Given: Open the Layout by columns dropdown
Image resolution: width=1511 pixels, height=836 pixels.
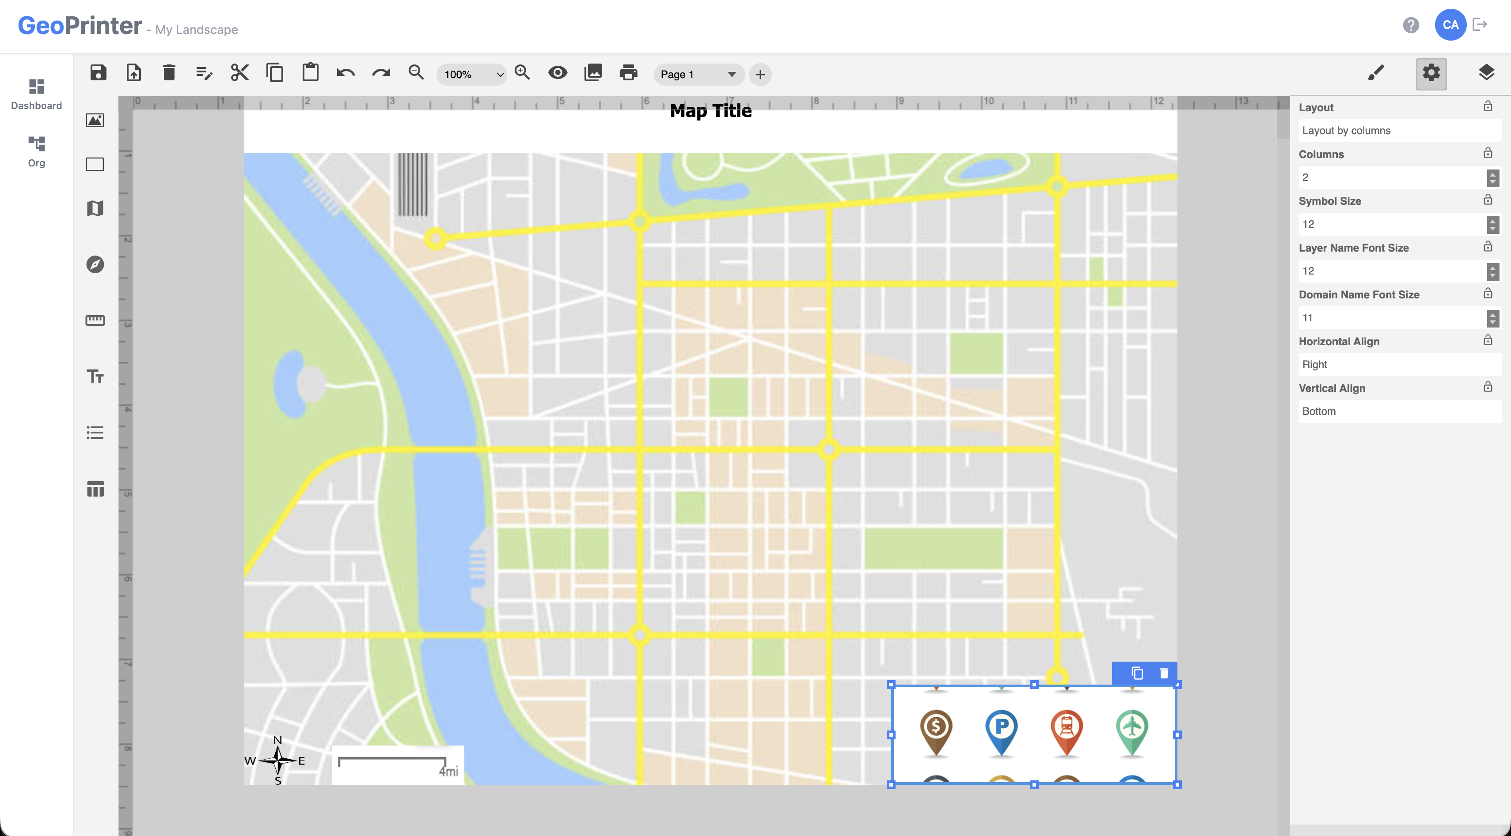Looking at the screenshot, I should click(x=1400, y=131).
